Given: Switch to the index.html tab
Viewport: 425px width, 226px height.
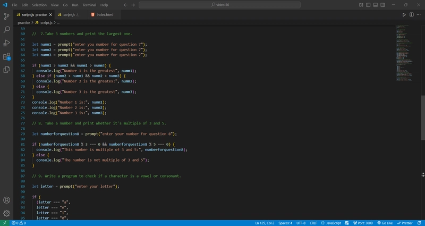Looking at the screenshot, I should [104, 15].
